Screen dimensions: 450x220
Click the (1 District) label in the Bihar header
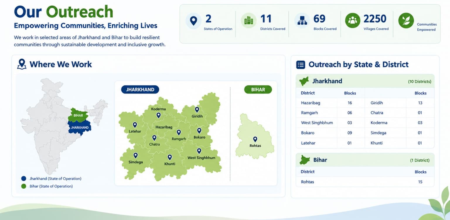click(420, 160)
